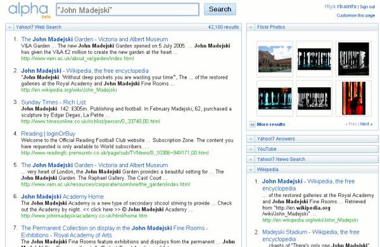The height and width of the screenshot is (247, 380).
Task: Open the rbainfo user link
Action: click(346, 6)
